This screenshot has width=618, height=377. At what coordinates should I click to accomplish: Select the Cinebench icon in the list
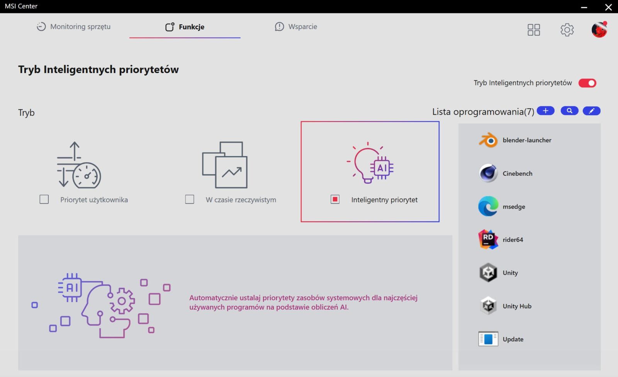[488, 173]
